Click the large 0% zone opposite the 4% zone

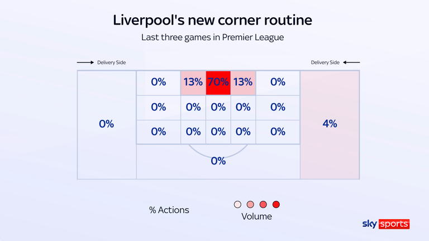pyautogui.click(x=107, y=124)
